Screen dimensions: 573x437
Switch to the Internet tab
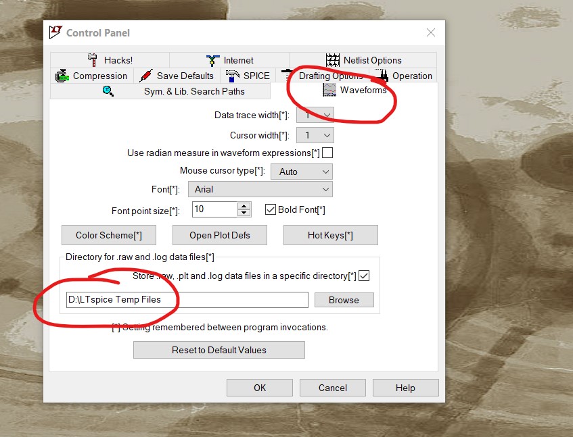(x=229, y=60)
